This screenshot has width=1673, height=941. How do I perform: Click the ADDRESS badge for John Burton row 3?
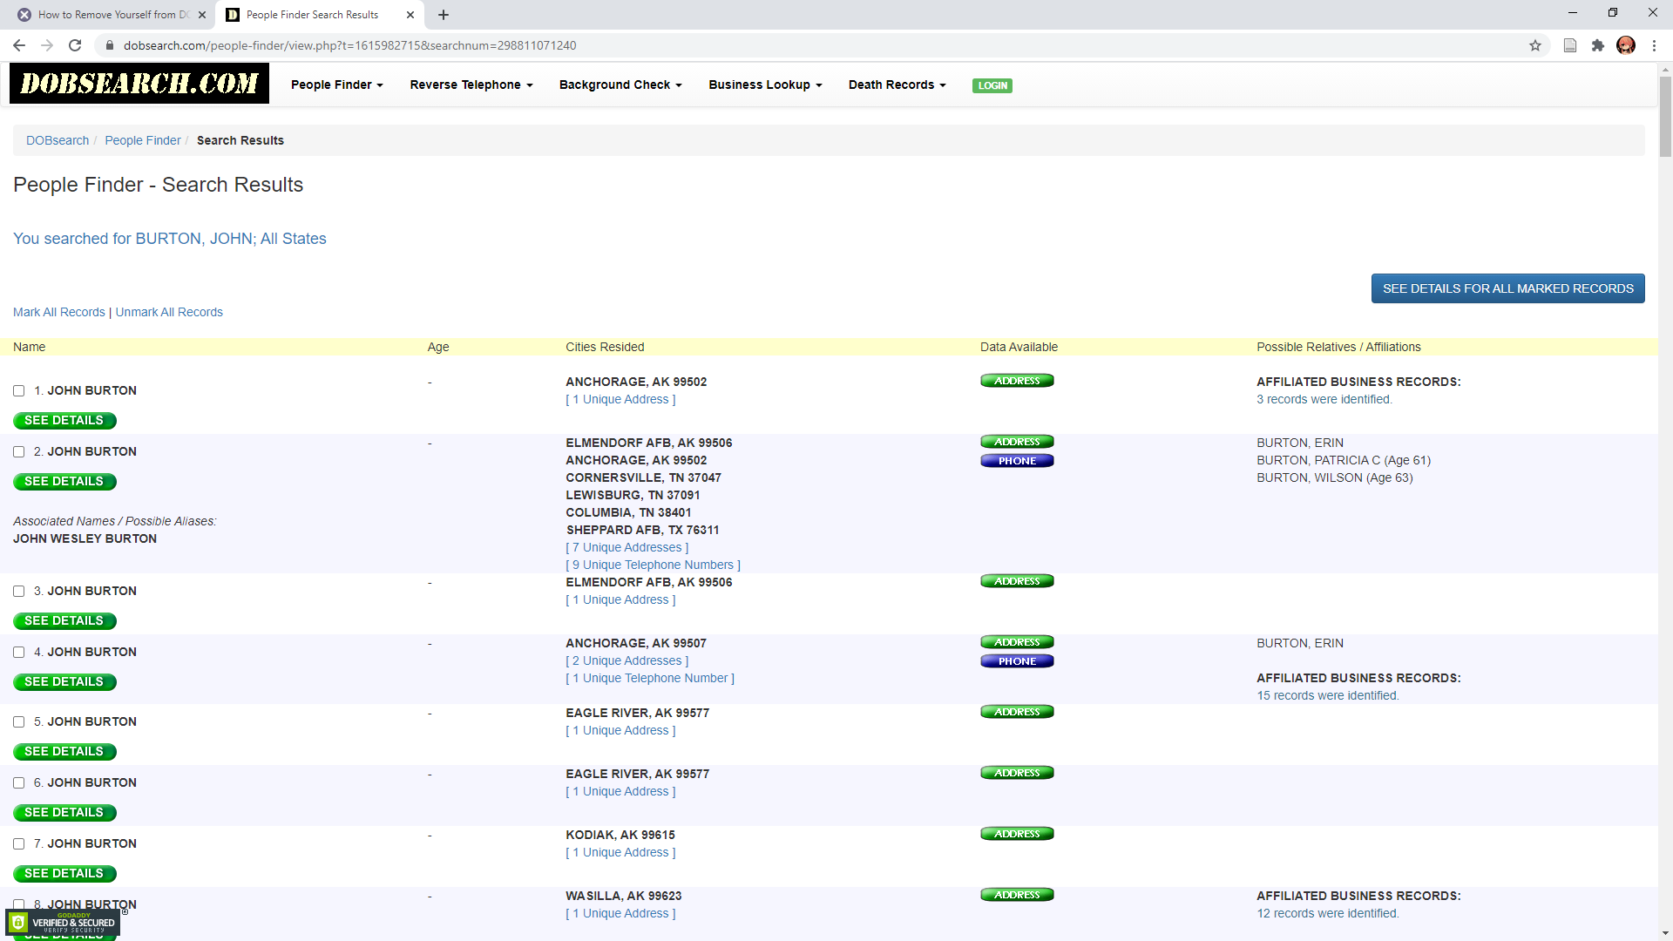pos(1017,581)
